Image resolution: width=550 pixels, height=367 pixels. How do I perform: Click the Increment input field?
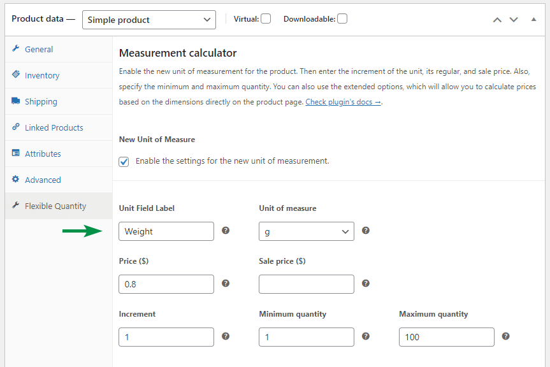[x=166, y=337]
